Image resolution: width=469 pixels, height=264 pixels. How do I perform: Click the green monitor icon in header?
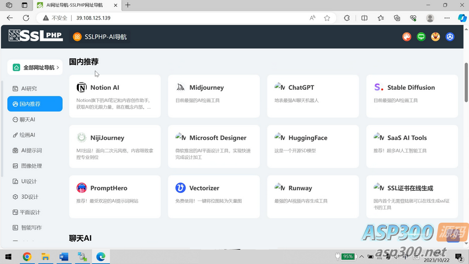click(x=421, y=37)
